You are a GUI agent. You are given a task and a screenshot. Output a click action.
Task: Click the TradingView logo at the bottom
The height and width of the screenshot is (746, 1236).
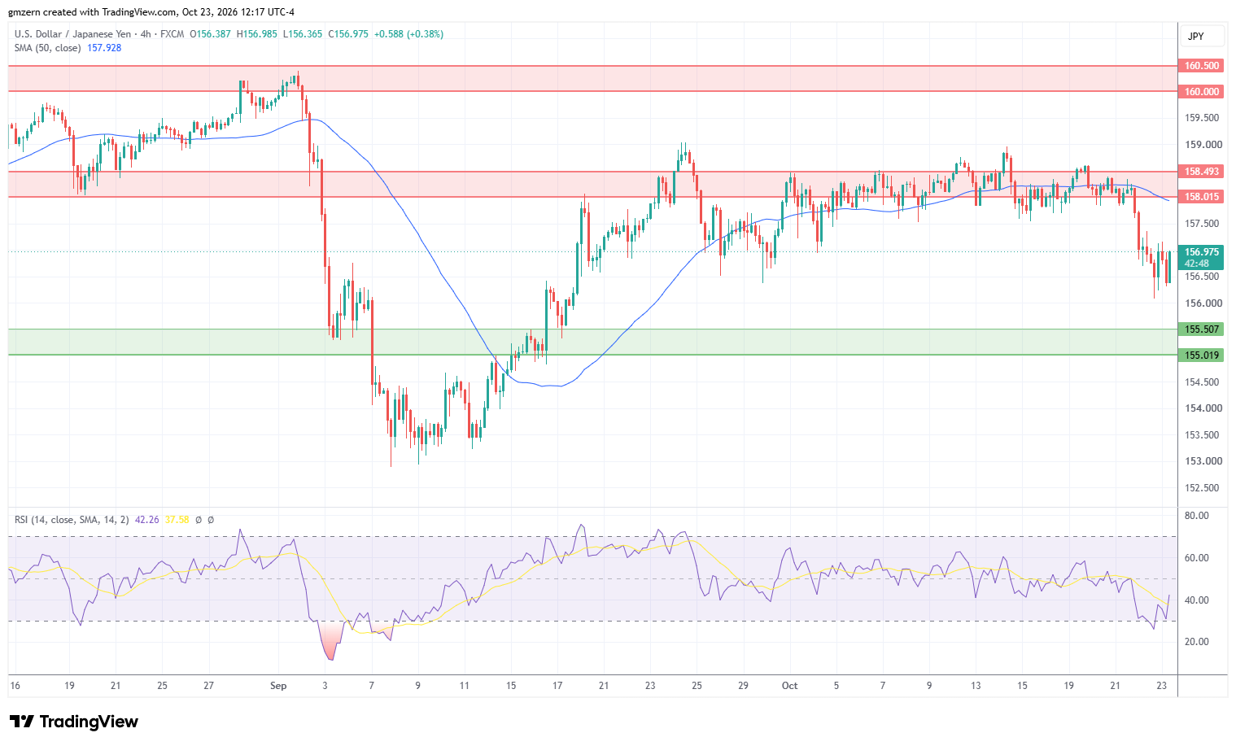[74, 722]
